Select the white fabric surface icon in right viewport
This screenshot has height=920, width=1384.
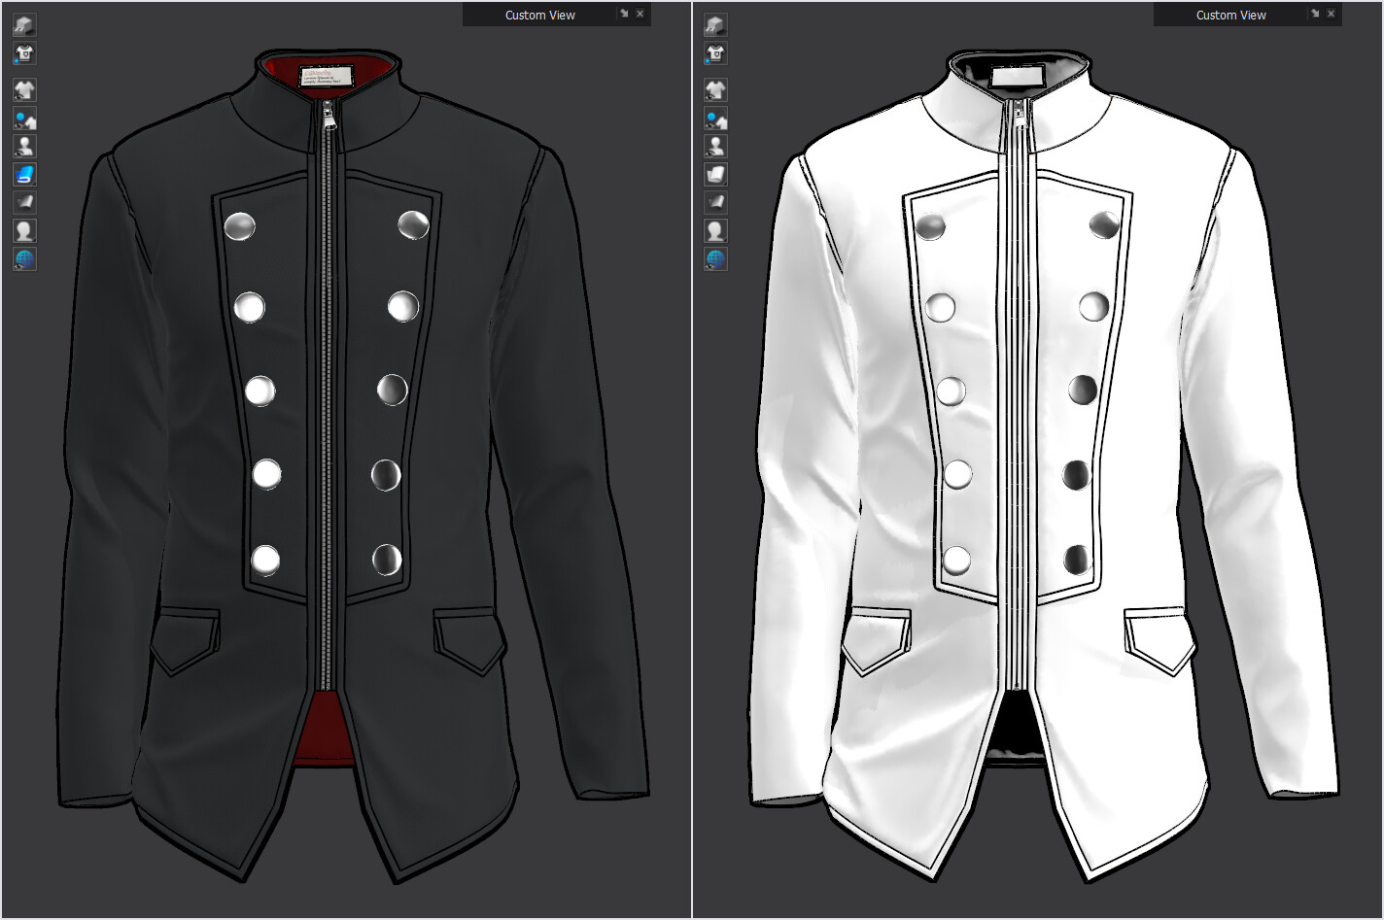pyautogui.click(x=714, y=174)
